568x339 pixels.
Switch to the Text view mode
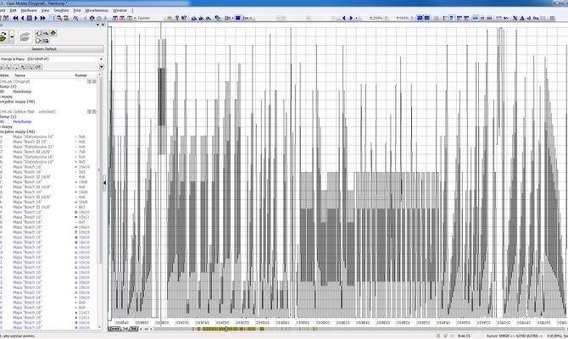click(114, 329)
